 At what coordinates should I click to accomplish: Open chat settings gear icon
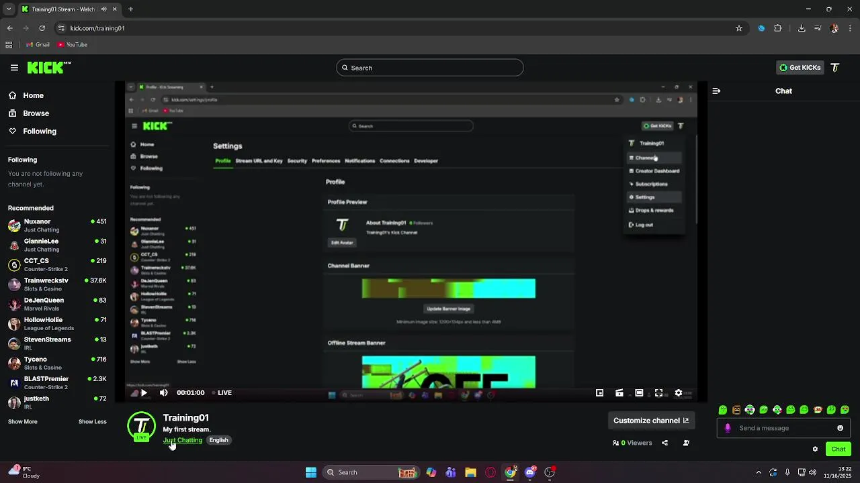coord(815,449)
